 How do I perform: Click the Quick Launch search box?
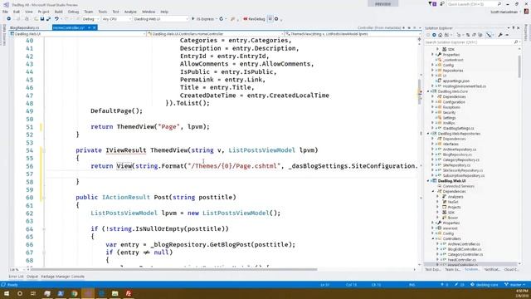click(x=474, y=3)
